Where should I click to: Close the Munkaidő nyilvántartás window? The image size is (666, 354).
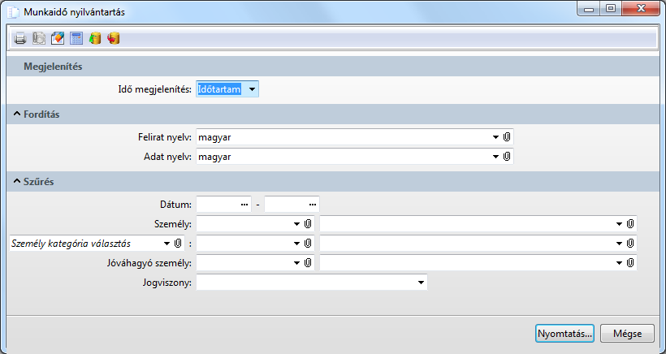click(x=642, y=8)
